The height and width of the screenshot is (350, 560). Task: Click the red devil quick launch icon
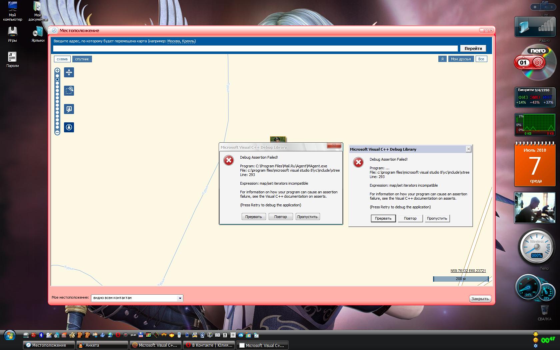[x=34, y=335]
